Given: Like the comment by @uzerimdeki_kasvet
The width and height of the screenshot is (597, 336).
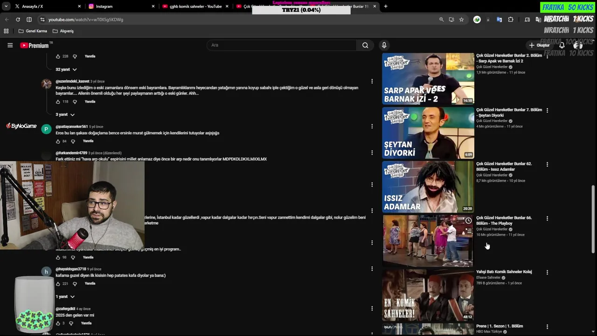Looking at the screenshot, I should (x=58, y=102).
